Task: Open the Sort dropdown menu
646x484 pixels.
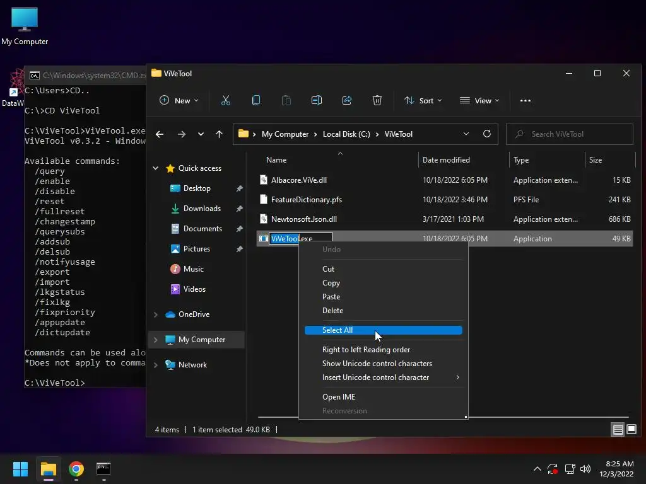Action: click(x=423, y=100)
